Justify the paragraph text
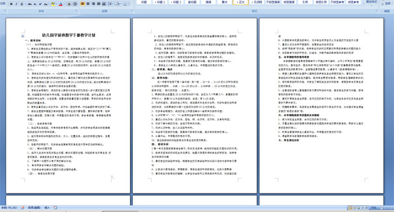This screenshot has height=212, width=394. 98,4
